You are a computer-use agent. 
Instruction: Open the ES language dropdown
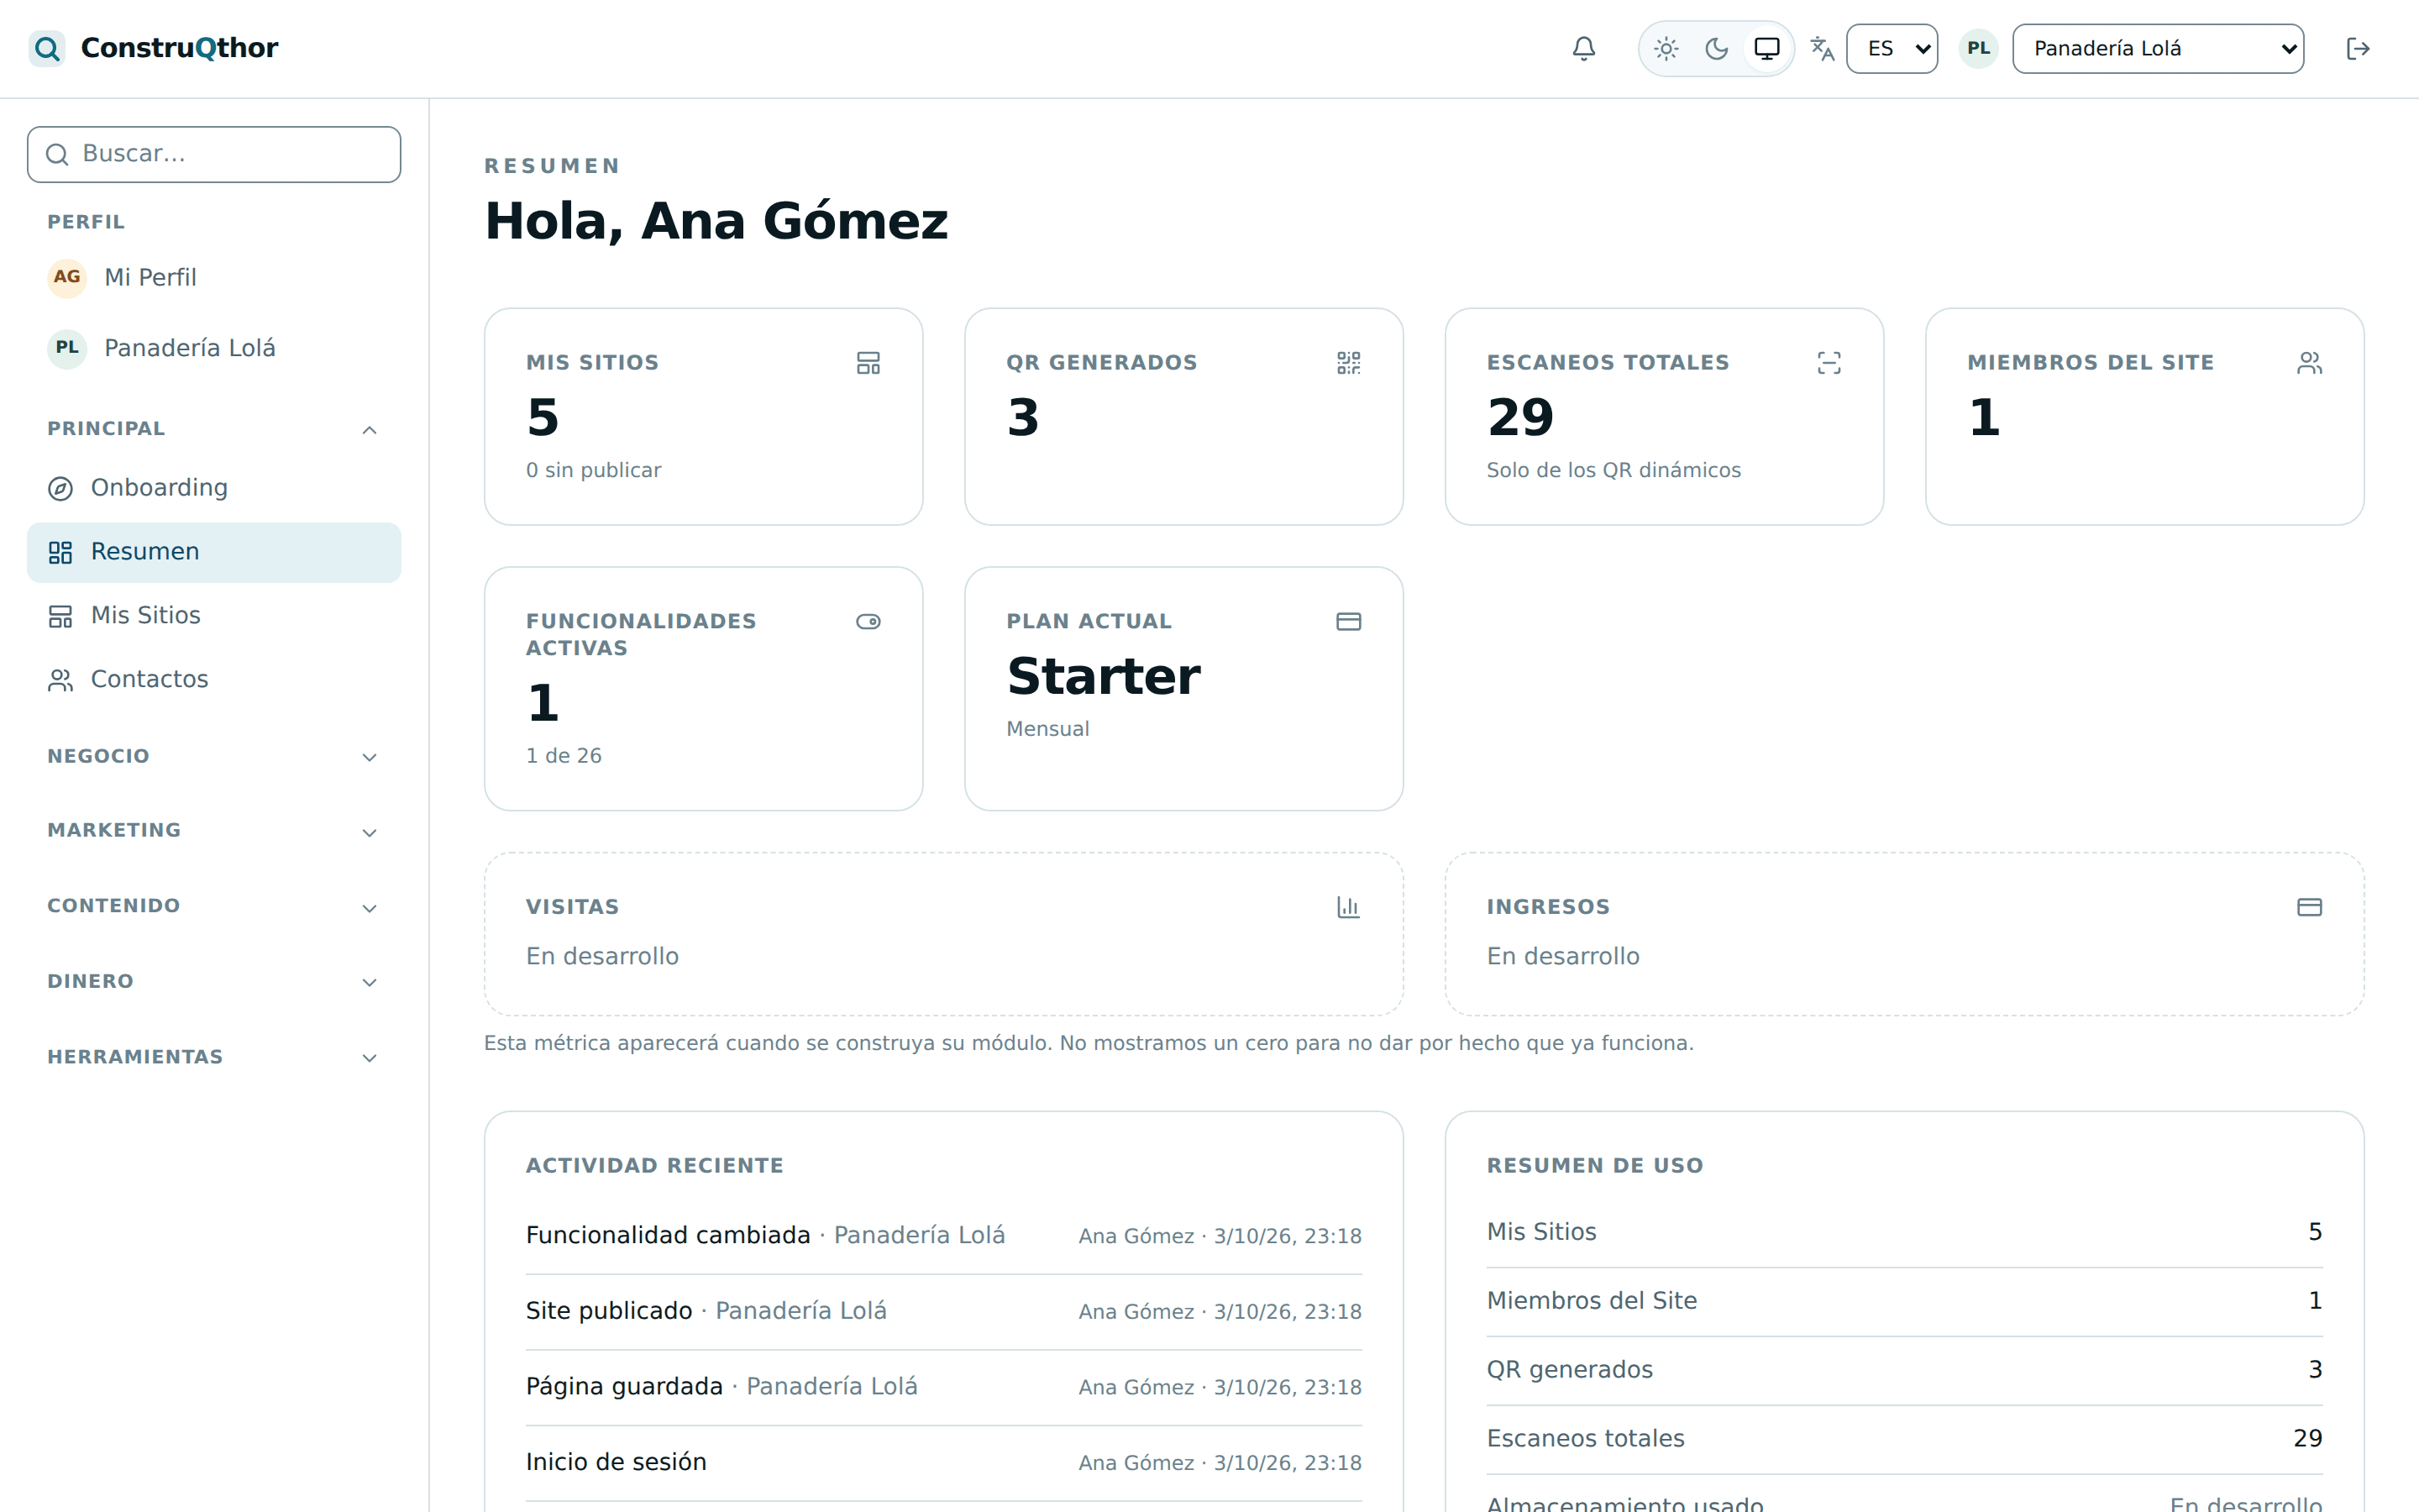(1892, 48)
